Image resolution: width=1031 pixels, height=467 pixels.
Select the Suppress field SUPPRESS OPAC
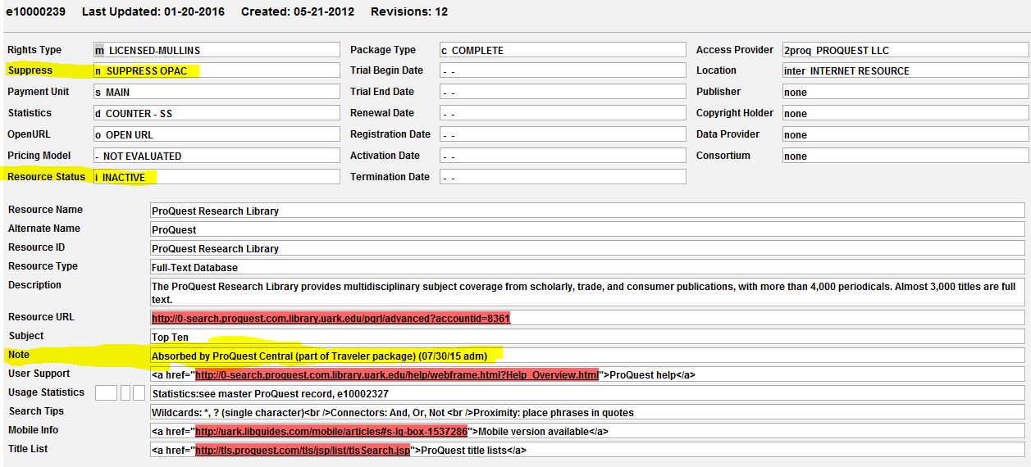pos(217,71)
